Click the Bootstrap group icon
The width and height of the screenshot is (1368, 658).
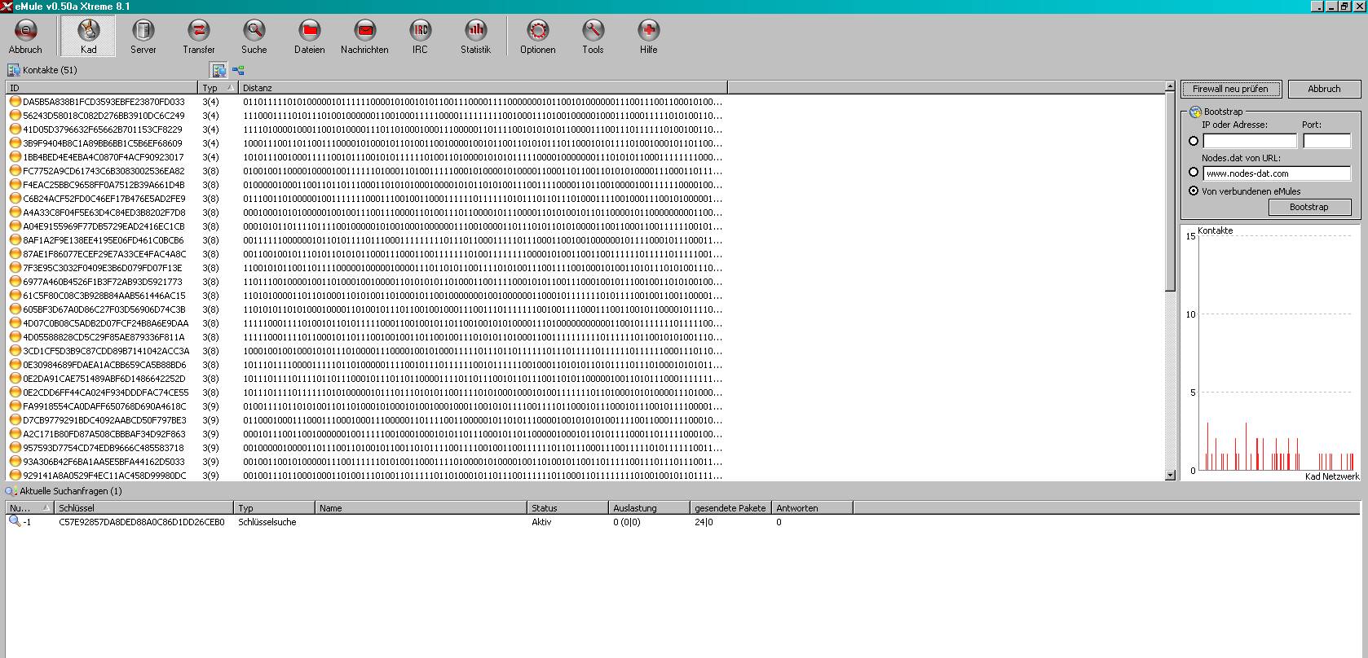click(1195, 112)
